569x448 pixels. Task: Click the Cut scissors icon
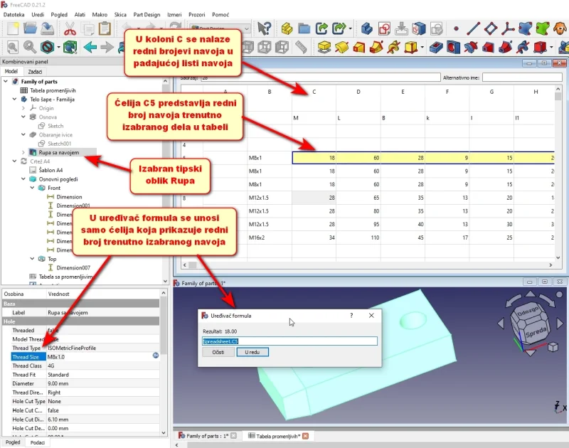click(70, 29)
